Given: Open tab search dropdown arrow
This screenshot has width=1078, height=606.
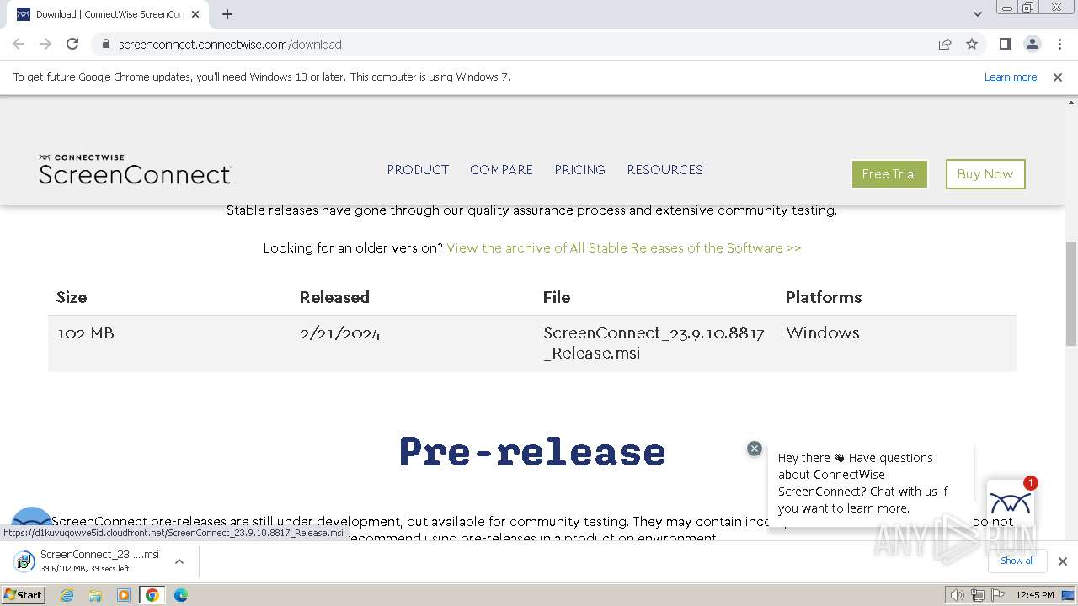Looking at the screenshot, I should tap(977, 14).
